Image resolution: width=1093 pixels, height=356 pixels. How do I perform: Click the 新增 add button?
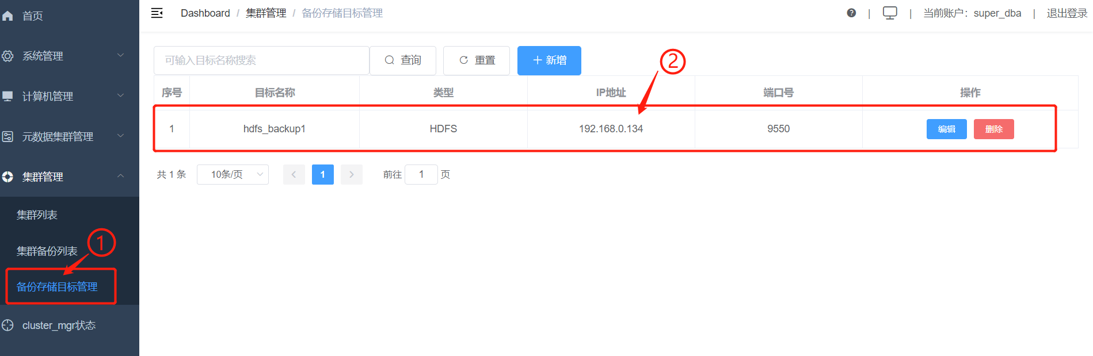[549, 60]
